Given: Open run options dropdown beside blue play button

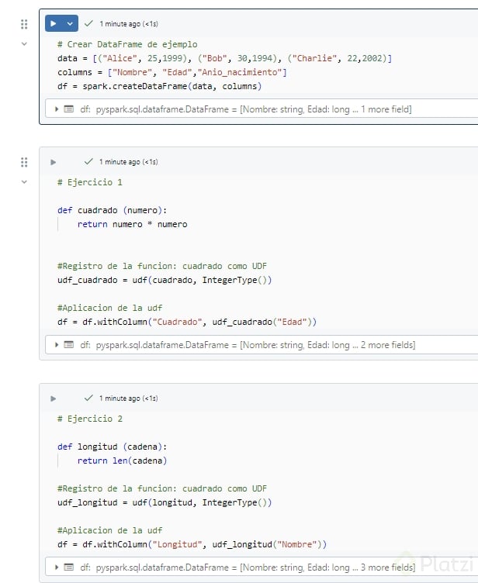Looking at the screenshot, I should [70, 24].
